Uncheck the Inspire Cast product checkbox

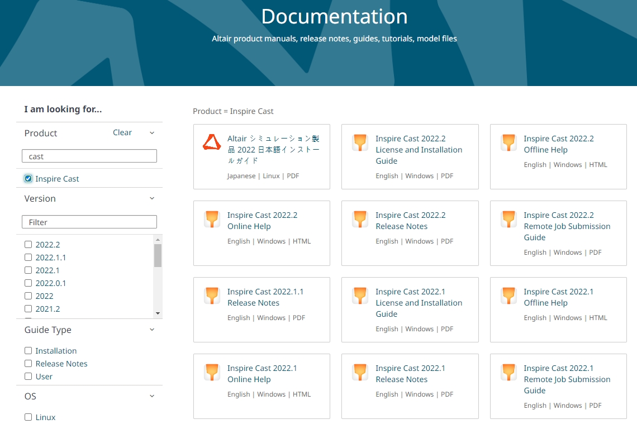28,179
